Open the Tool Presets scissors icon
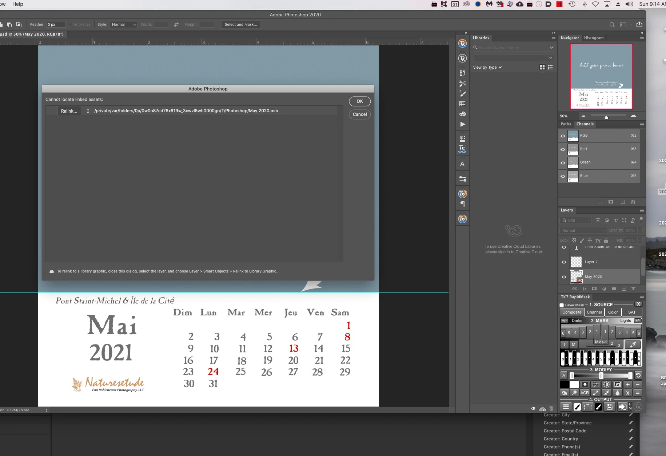Screen dimensions: 666x456 click(x=462, y=83)
